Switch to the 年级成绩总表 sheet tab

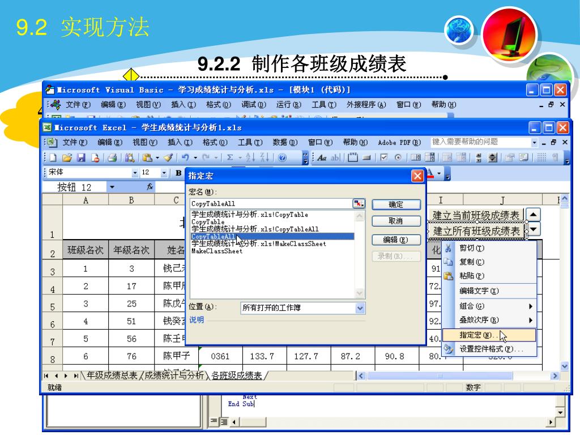(112, 376)
